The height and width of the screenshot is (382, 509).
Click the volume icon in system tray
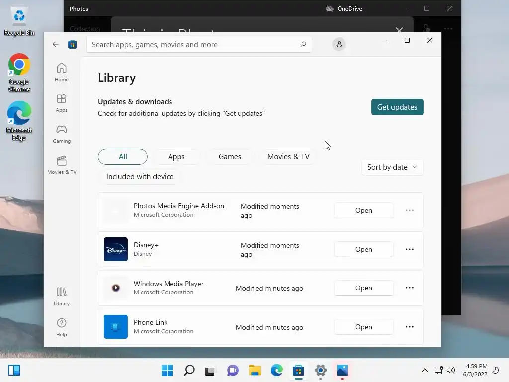tap(450, 370)
